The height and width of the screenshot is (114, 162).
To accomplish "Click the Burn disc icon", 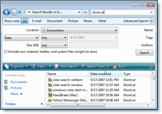I will pos(115,66).
